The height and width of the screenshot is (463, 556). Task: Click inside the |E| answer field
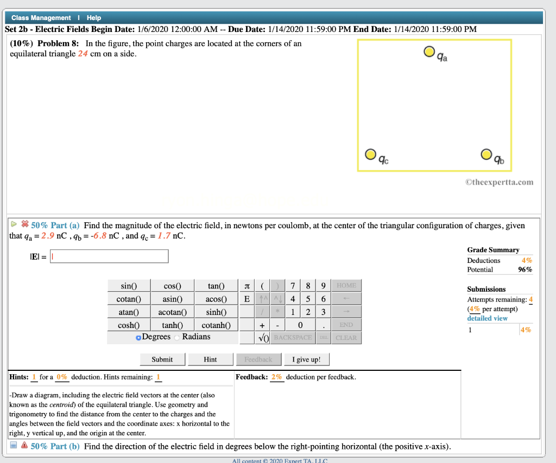(109, 255)
